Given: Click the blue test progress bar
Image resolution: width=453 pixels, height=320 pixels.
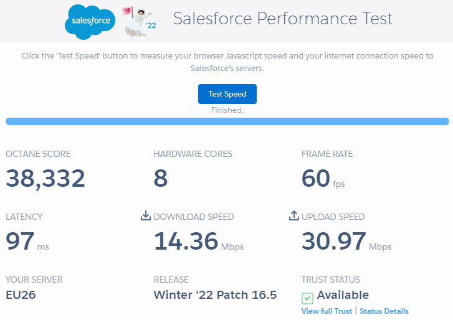Looking at the screenshot, I should pos(227,121).
